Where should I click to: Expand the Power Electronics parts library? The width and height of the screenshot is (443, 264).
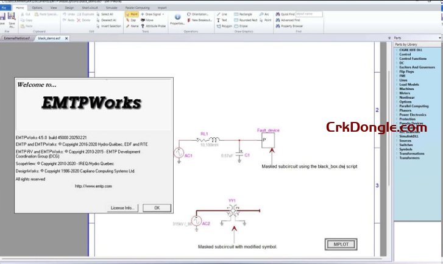click(413, 114)
